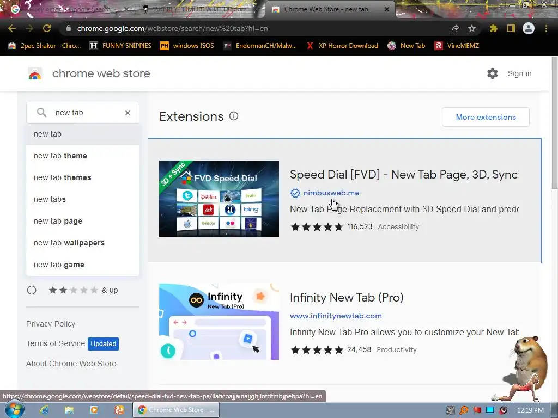Click the Infinity New Tab thumbnail
Viewport: 558px width, 418px height.
[219, 322]
